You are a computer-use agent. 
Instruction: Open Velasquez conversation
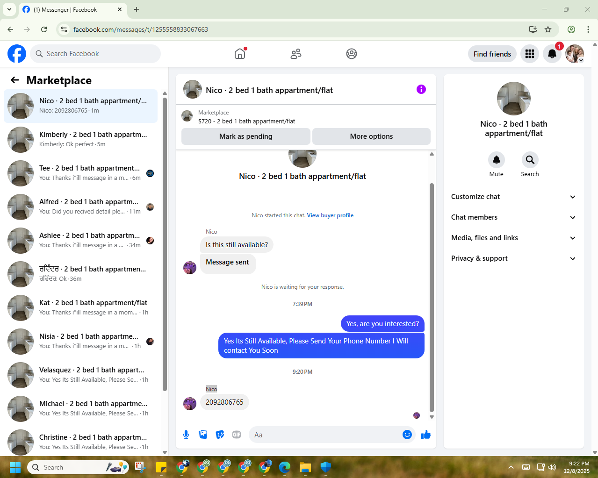point(80,375)
